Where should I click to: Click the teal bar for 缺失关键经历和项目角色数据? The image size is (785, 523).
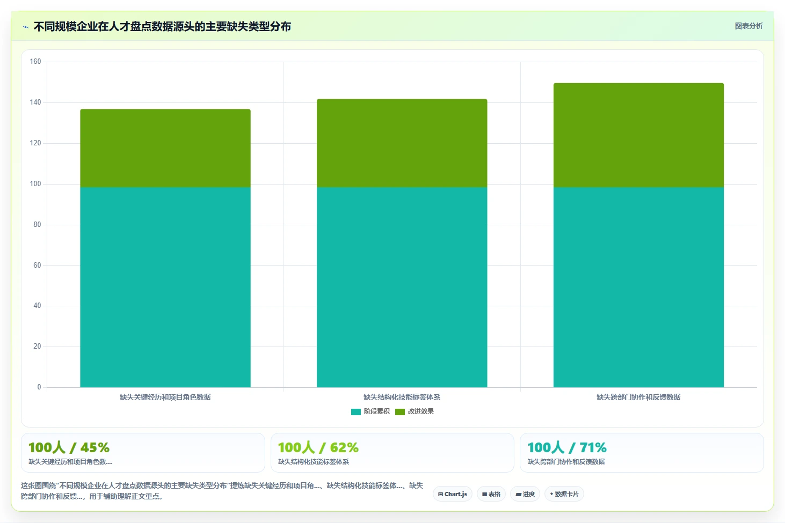[165, 287]
